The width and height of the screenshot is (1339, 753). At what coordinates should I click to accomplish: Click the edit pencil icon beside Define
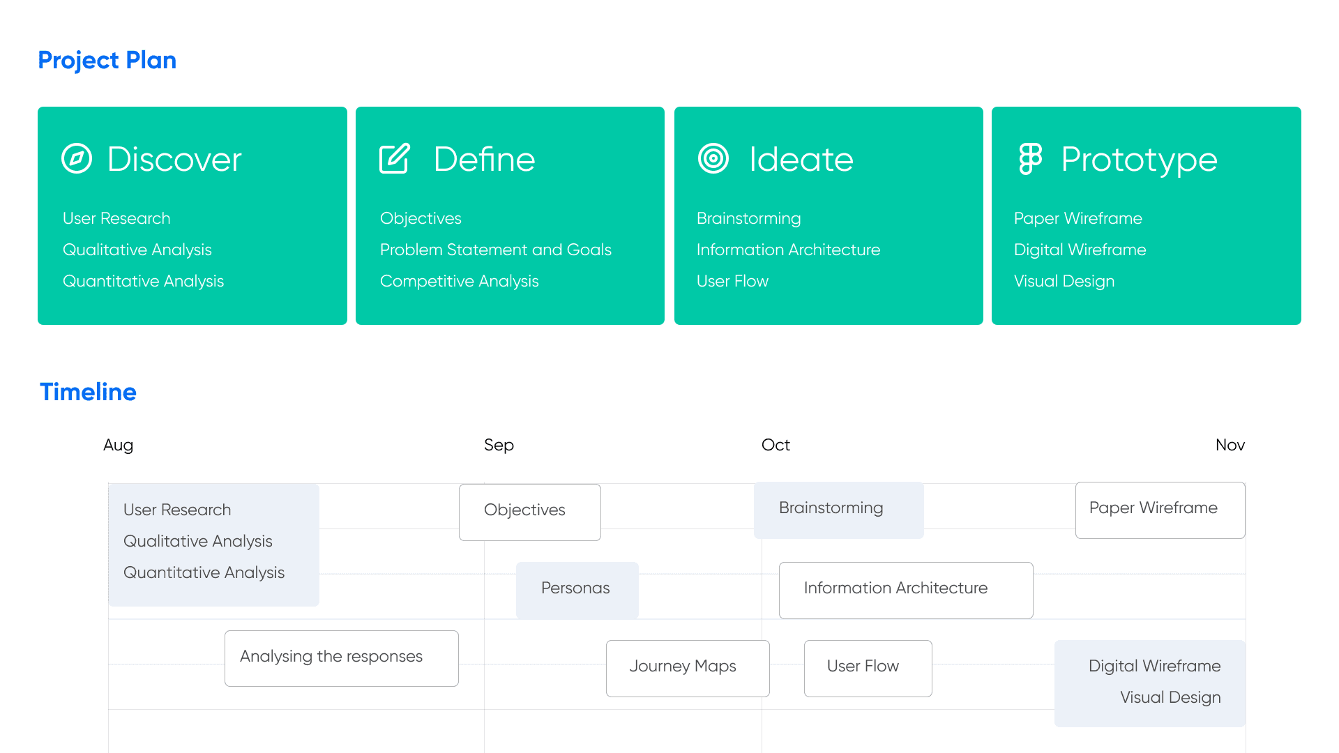395,159
